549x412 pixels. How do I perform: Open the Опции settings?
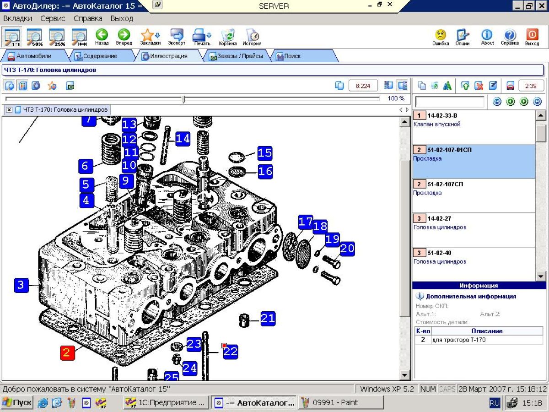click(x=463, y=37)
